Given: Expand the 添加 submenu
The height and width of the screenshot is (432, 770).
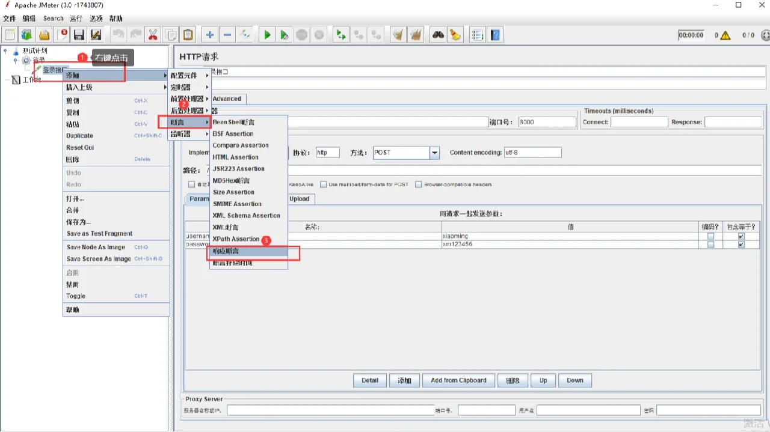Looking at the screenshot, I should point(116,76).
